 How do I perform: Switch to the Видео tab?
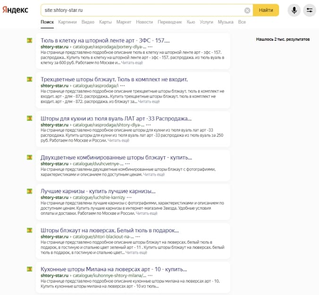pyautogui.click(x=88, y=22)
